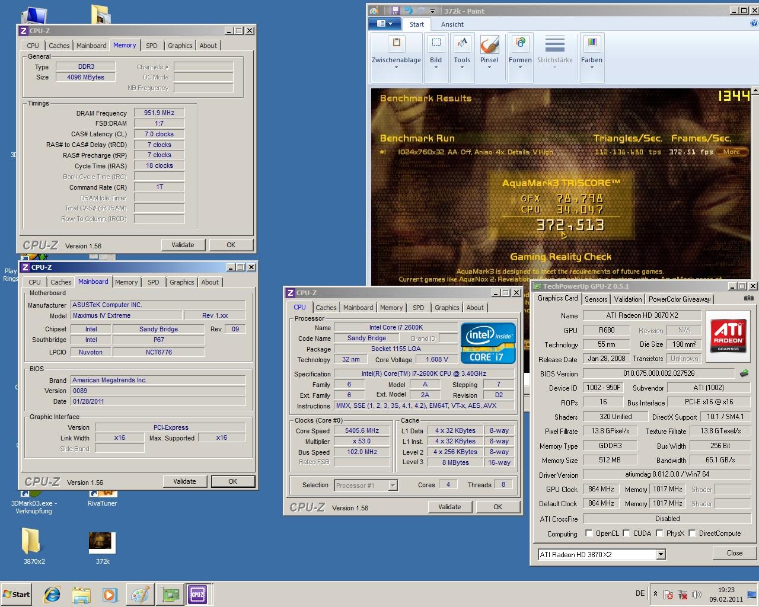Screen dimensions: 759x607
Task: Open Internet Explorer from the taskbar
Action: point(52,595)
